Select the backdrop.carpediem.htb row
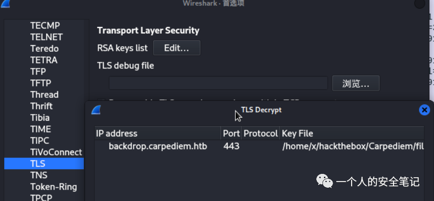 (x=259, y=146)
